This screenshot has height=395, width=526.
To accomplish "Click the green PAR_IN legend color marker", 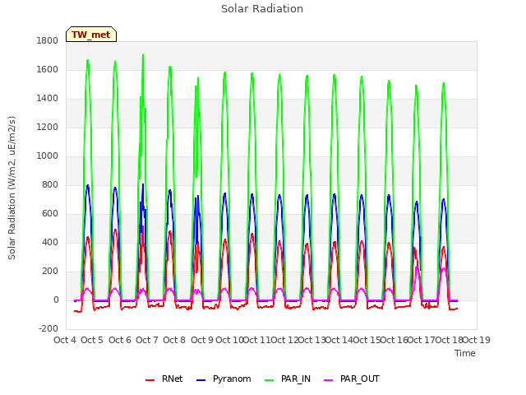I will click(270, 380).
